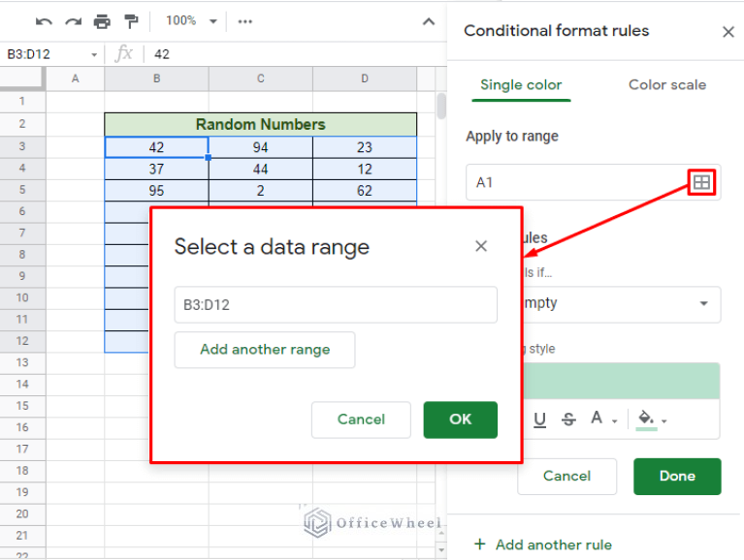The height and width of the screenshot is (560, 744).
Task: Click the select-all corner box
Action: [x=22, y=78]
